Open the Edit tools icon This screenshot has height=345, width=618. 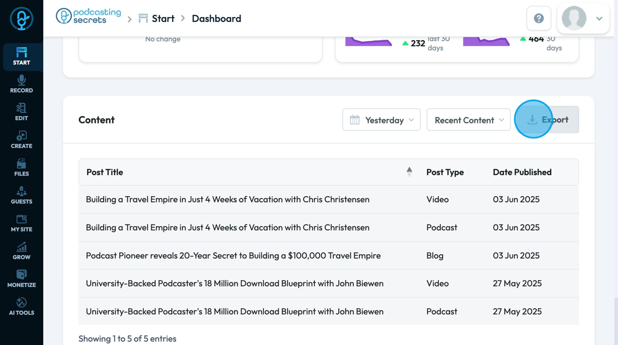tap(22, 112)
